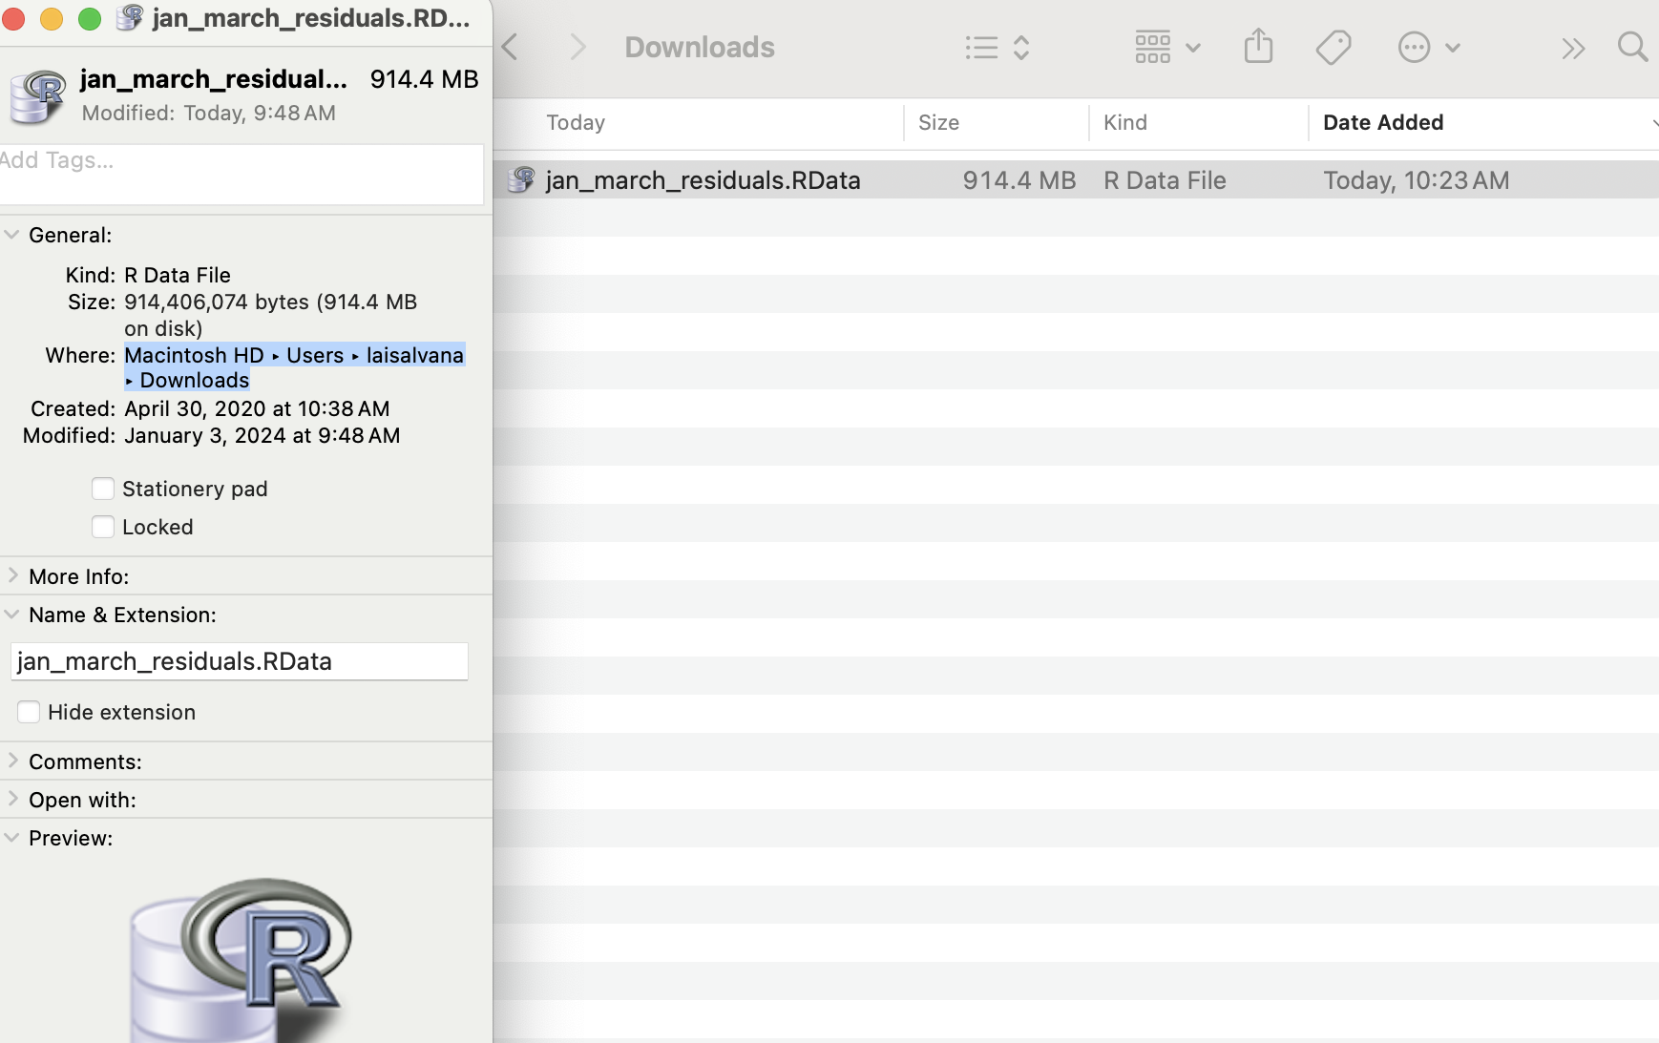The width and height of the screenshot is (1659, 1043).
Task: Show more toolbar items double chevron
Action: 1573,48
